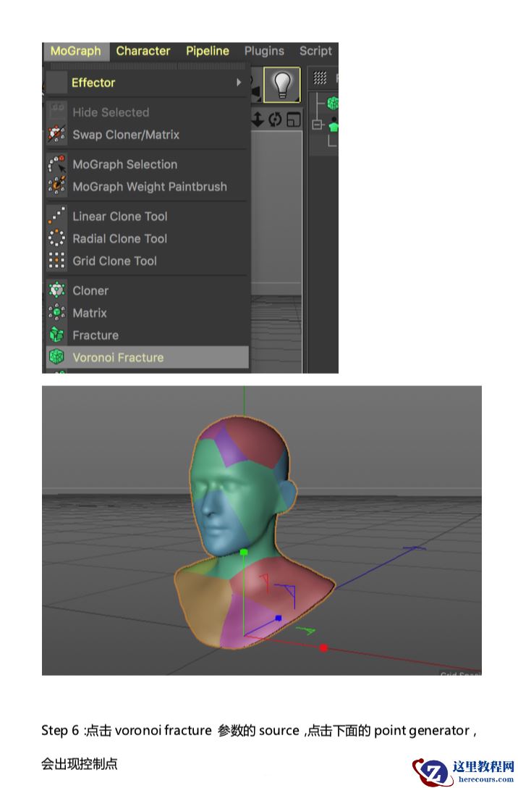518x788 pixels.
Task: Click the red X axis handle
Action: [x=323, y=647]
